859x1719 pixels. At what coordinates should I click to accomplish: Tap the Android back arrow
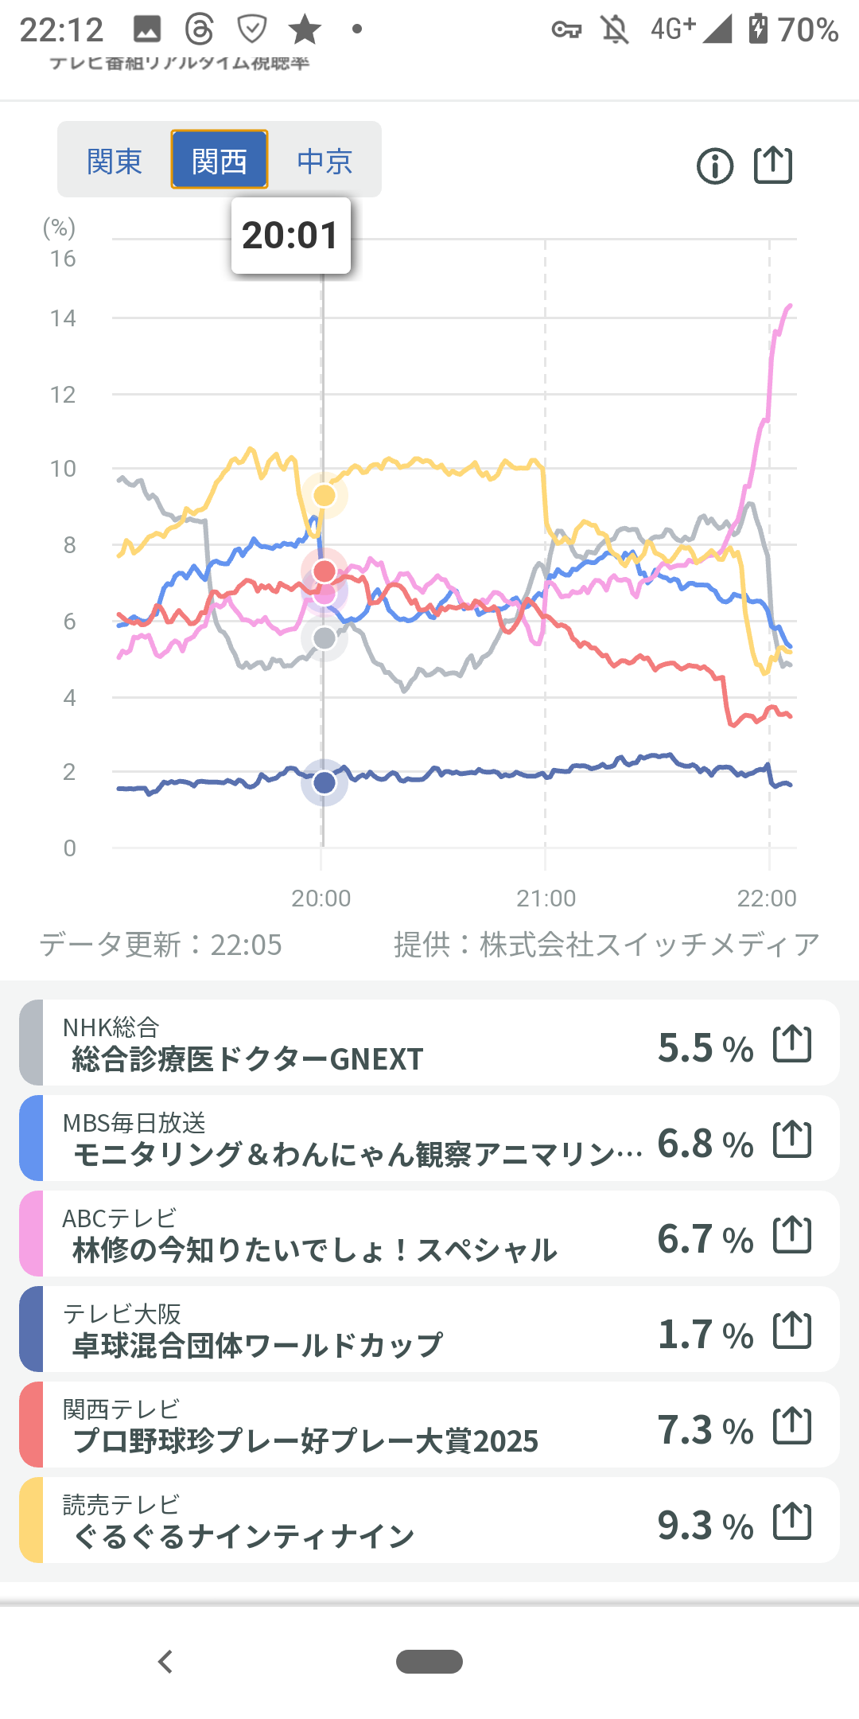click(x=165, y=1662)
